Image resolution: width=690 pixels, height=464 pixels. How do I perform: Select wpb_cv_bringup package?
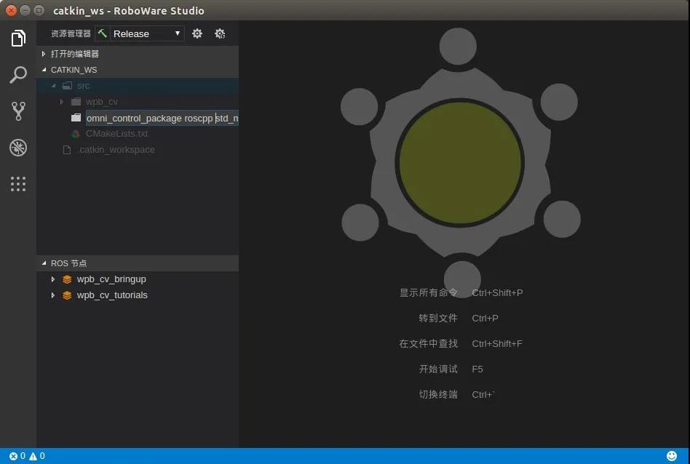click(x=111, y=279)
